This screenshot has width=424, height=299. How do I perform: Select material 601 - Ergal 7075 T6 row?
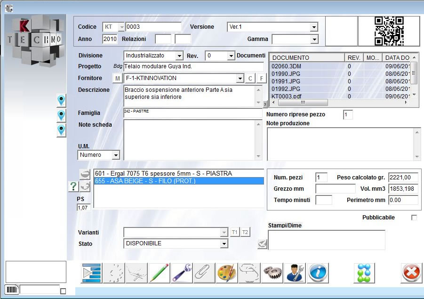click(179, 173)
